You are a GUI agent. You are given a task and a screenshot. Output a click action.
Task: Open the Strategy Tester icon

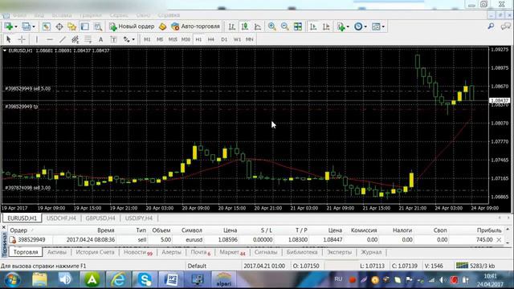(x=98, y=26)
